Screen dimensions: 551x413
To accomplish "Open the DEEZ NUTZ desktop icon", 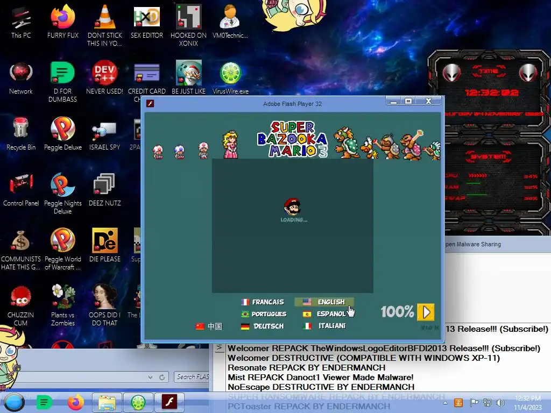I will click(x=105, y=190).
